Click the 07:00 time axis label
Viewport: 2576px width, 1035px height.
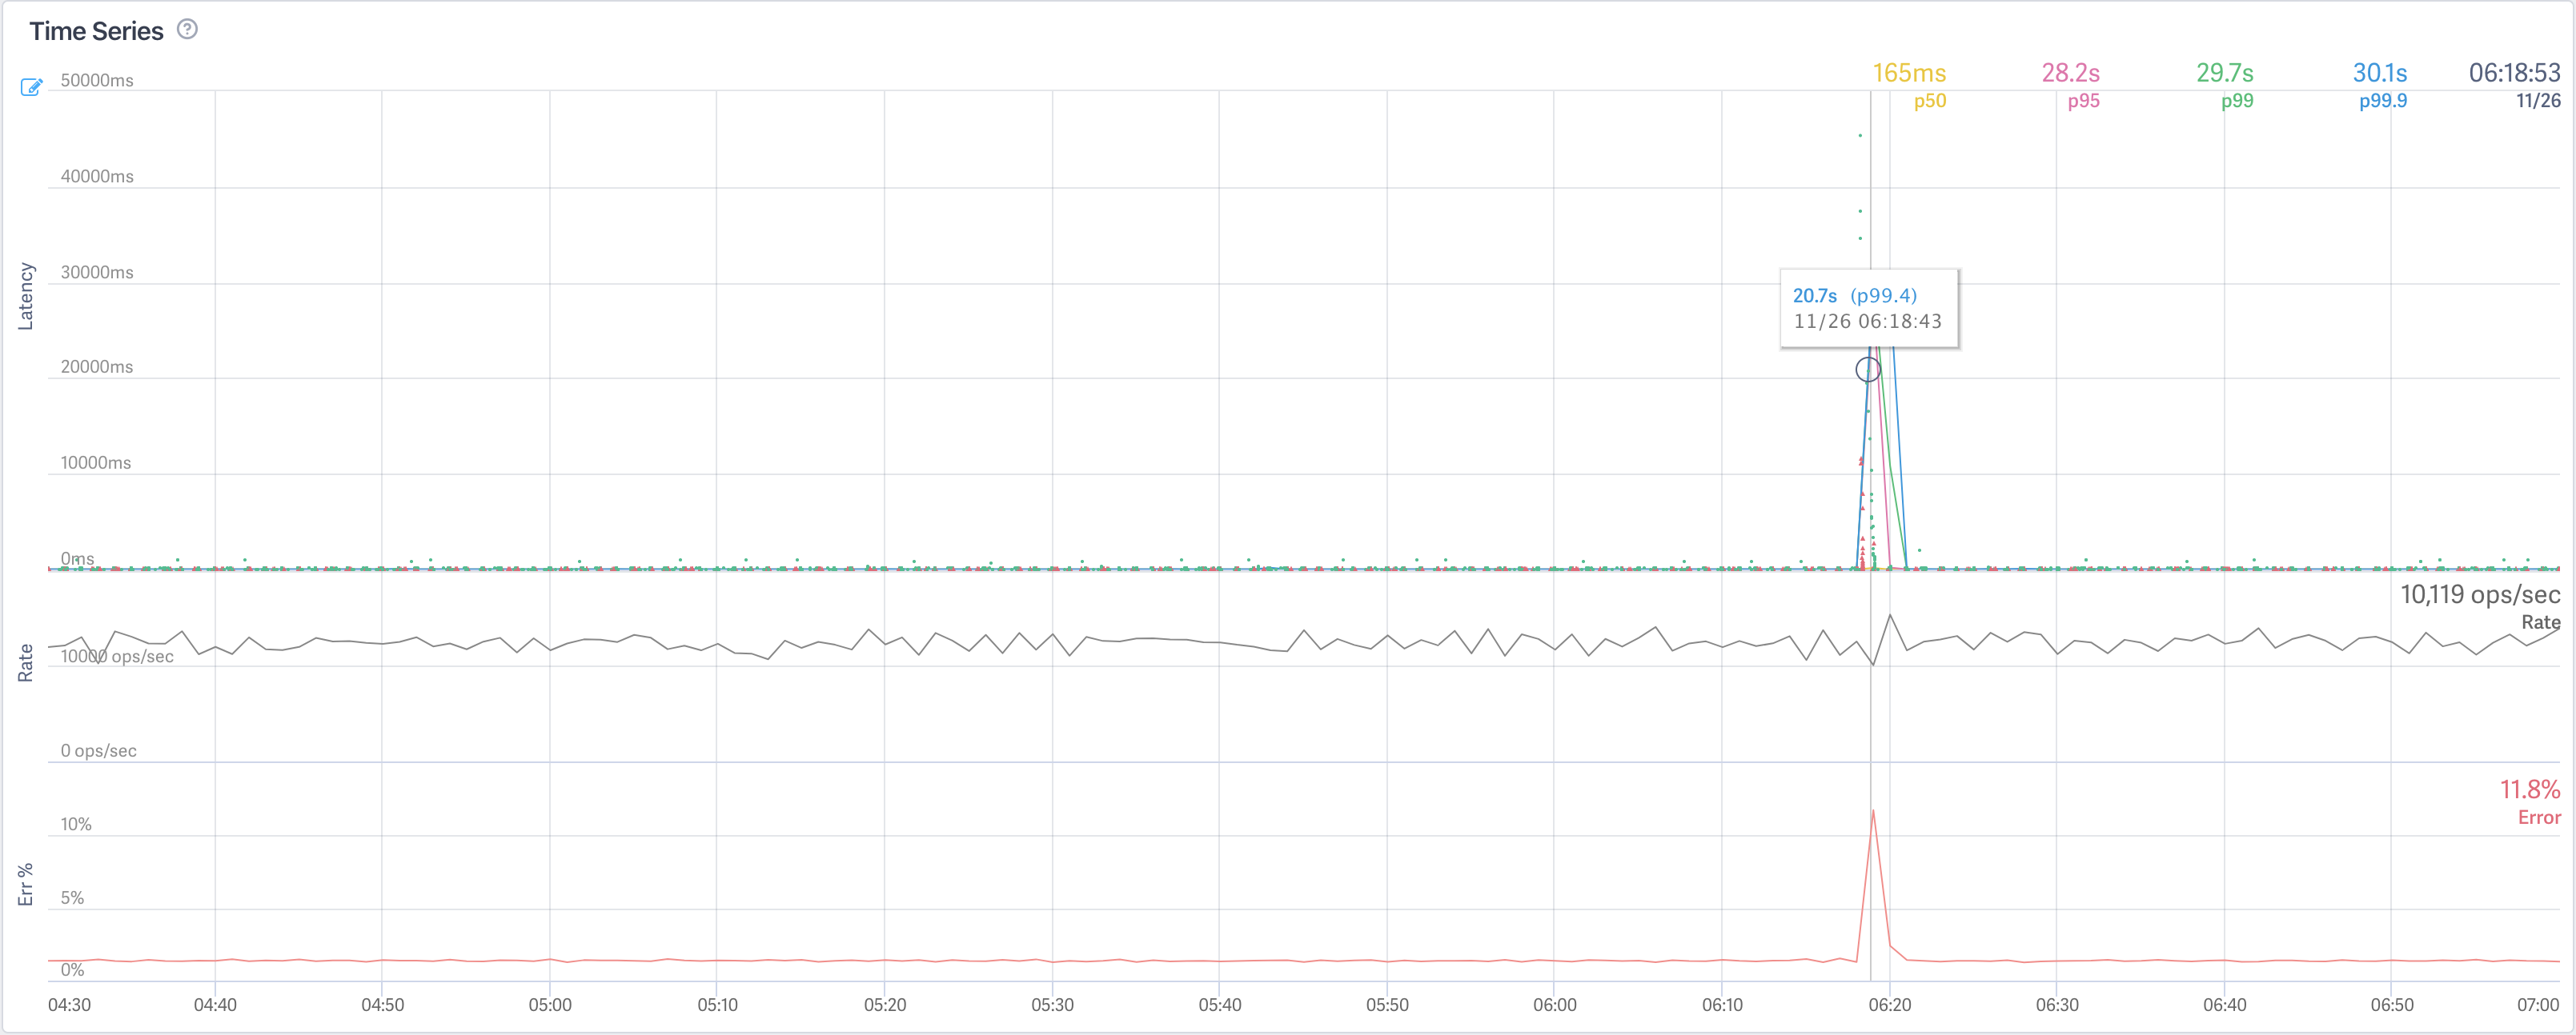click(2538, 1004)
